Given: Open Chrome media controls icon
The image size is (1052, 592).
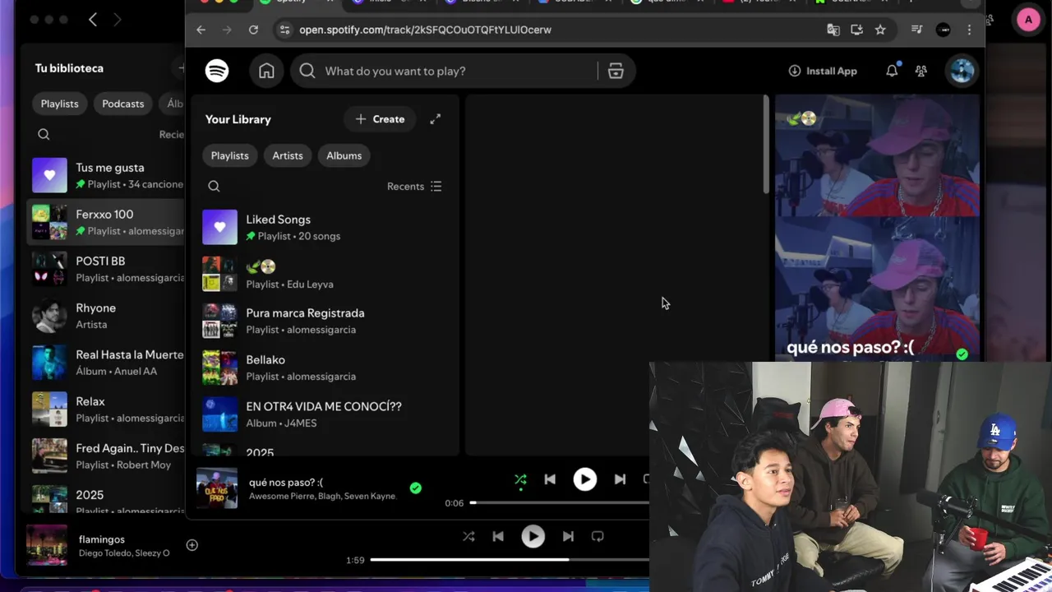Looking at the screenshot, I should [917, 30].
